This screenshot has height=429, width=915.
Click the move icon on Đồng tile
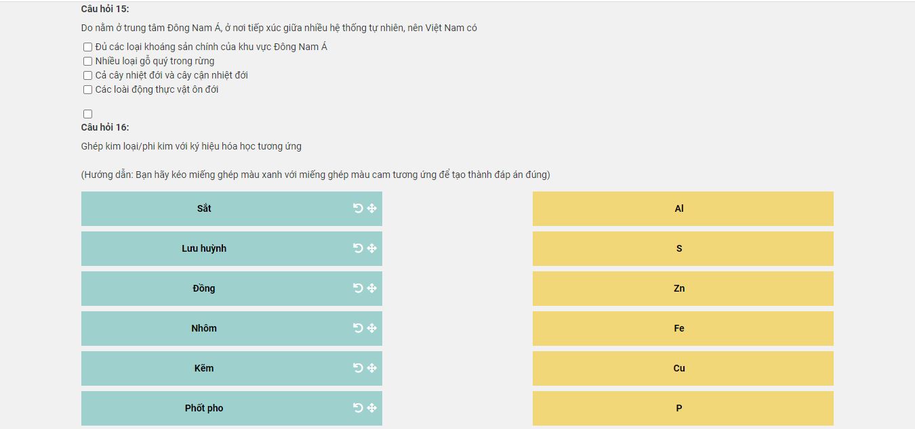tap(372, 288)
